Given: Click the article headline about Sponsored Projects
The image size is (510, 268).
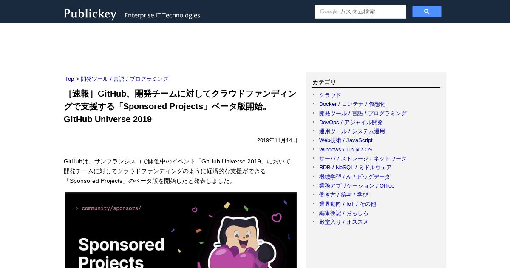Looking at the screenshot, I should click(x=180, y=106).
